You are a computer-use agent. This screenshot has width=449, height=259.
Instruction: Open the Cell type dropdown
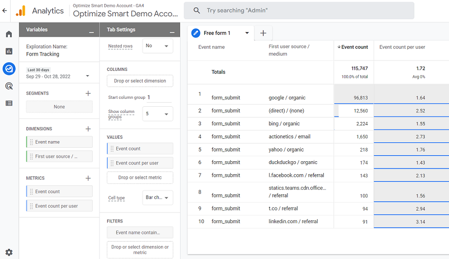point(158,198)
